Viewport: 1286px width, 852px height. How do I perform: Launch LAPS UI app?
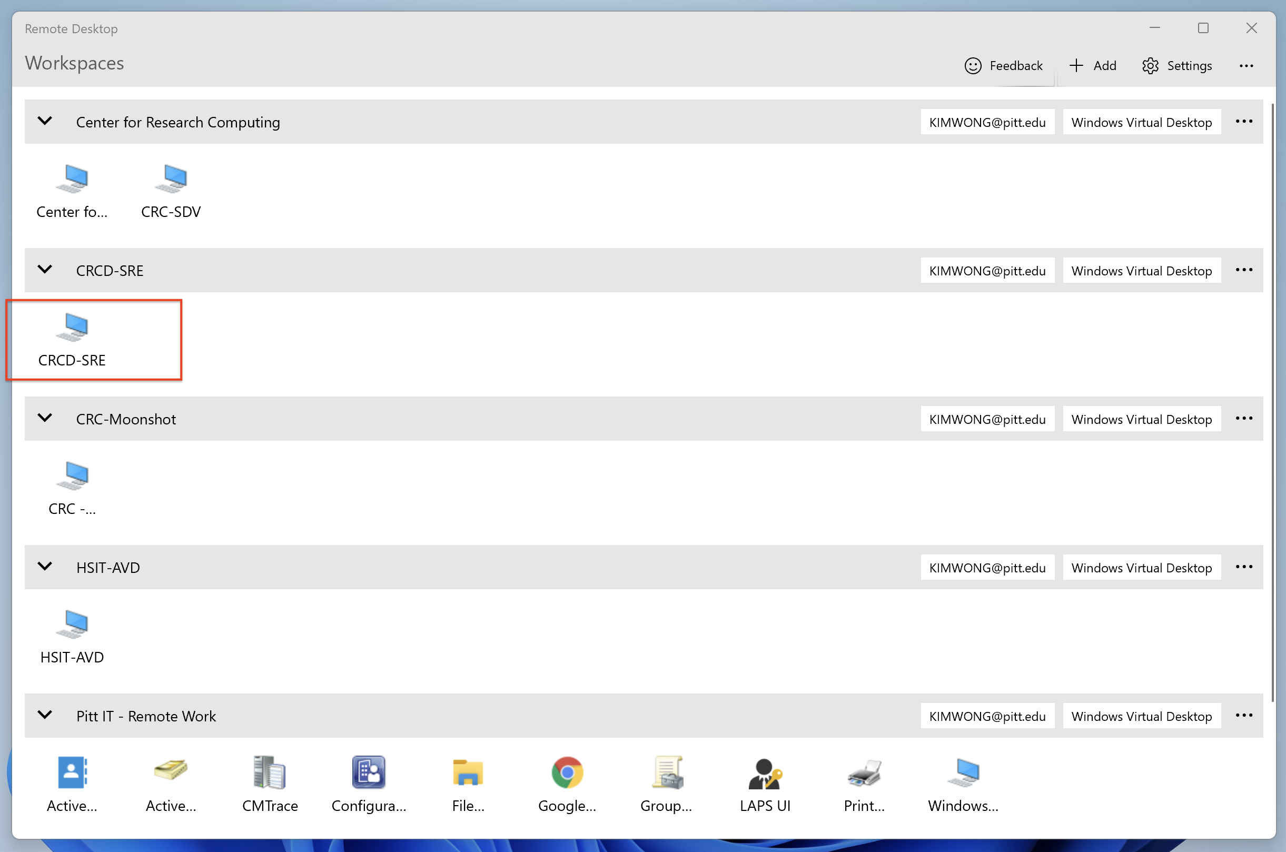point(765,785)
